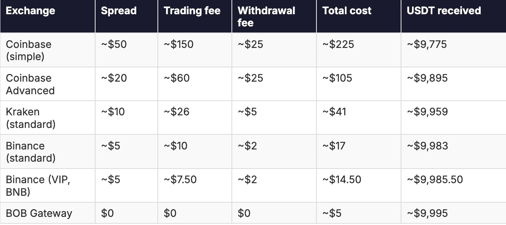Click the Trading fee header cell
This screenshot has width=506, height=225.
pos(192,11)
